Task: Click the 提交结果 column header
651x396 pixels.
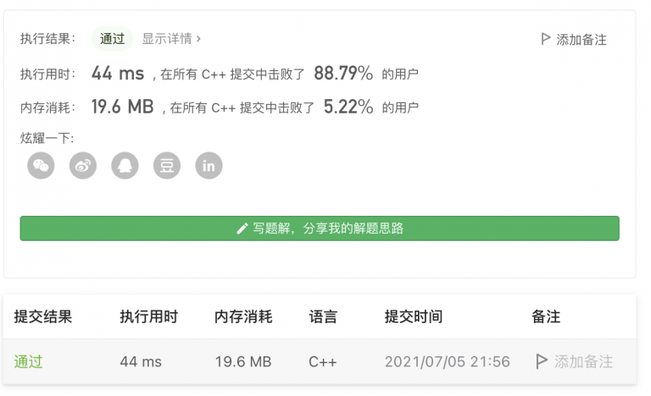Action: click(x=43, y=316)
